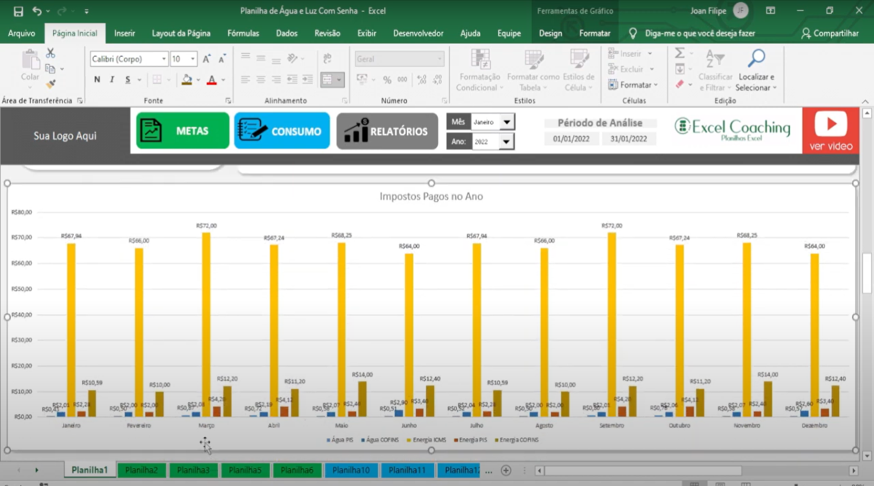Click the gray RELATÓRIOS button
This screenshot has height=486, width=874.
click(x=387, y=131)
